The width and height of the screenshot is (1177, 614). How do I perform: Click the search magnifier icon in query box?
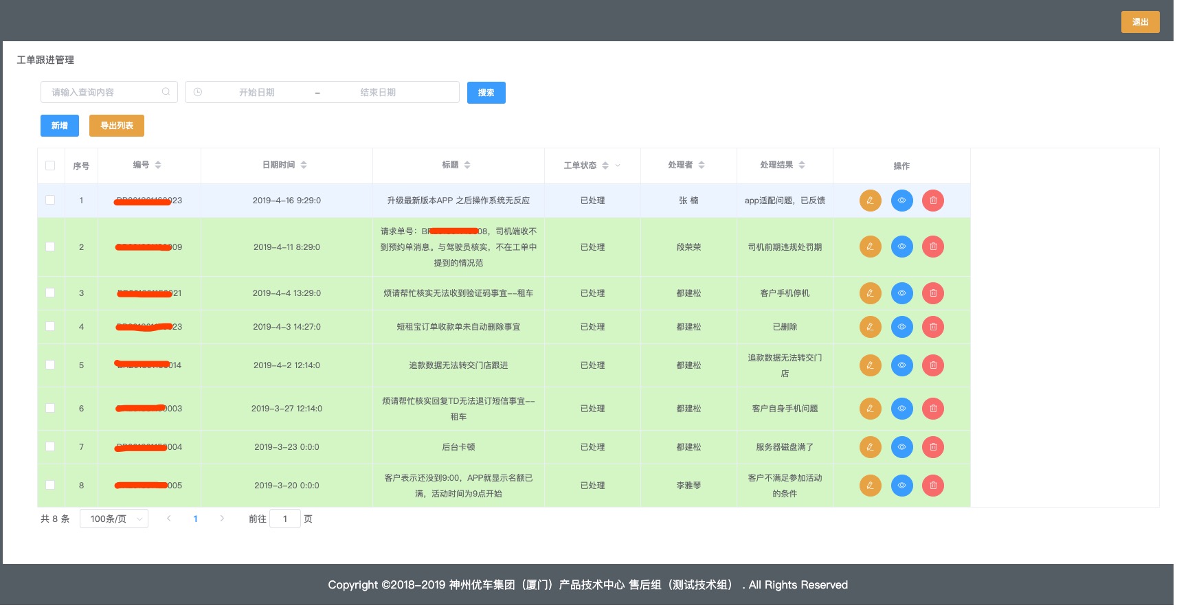point(166,92)
